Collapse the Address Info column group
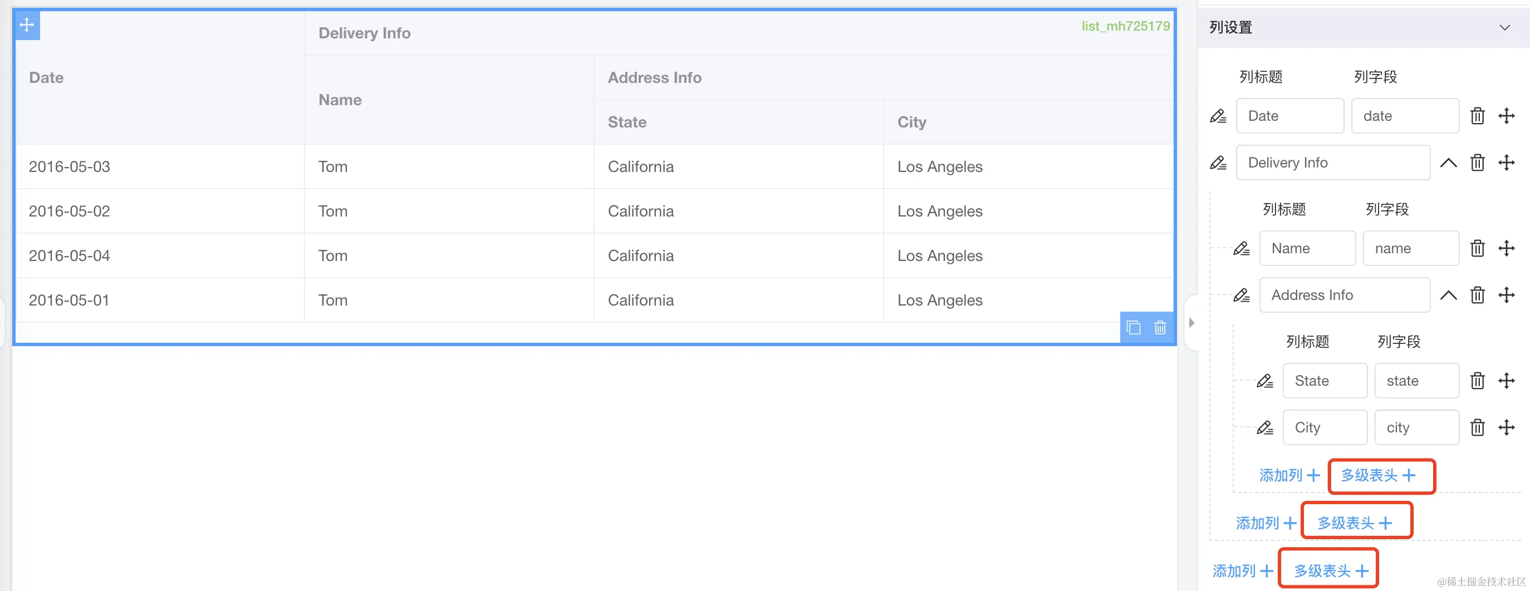This screenshot has width=1530, height=591. [1448, 295]
